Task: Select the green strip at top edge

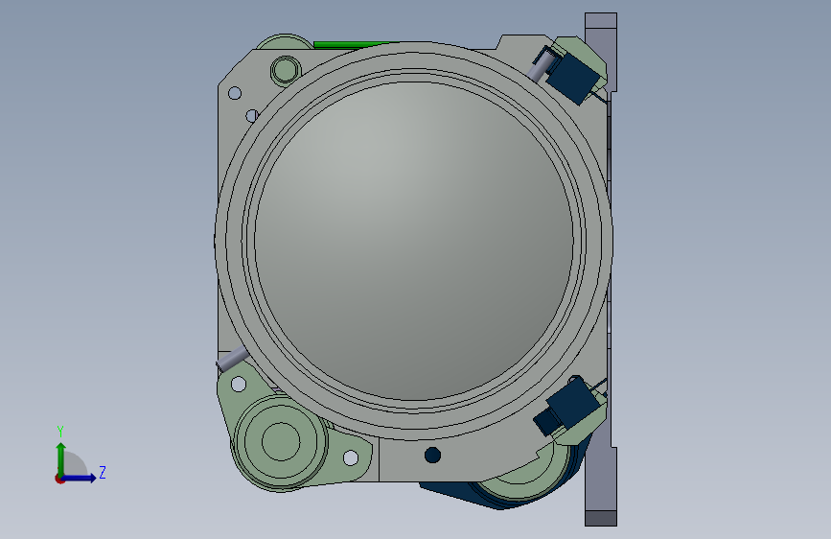Action: 353,45
